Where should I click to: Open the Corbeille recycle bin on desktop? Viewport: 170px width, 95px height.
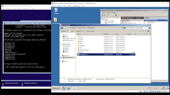point(56,11)
